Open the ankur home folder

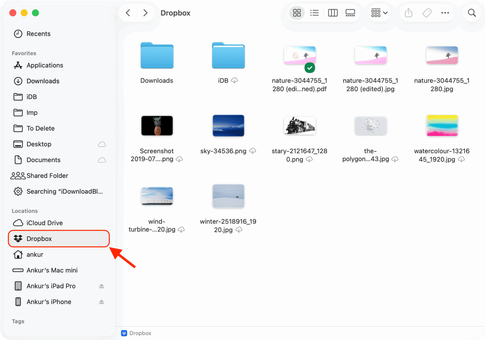coord(59,255)
